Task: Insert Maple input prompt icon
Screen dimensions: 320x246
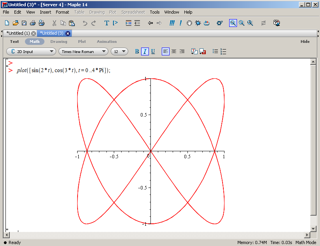Action: tap(115, 23)
